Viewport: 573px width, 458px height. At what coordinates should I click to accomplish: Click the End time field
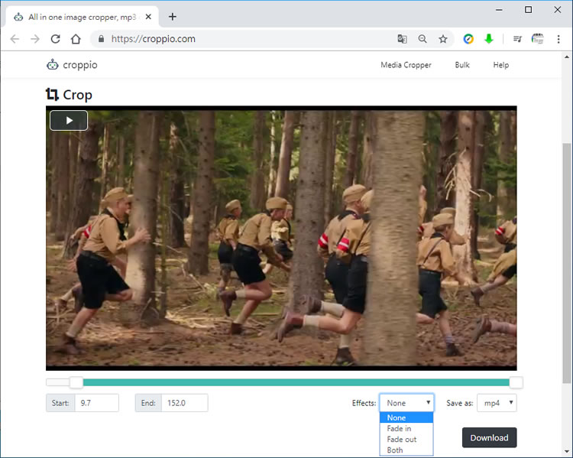click(x=185, y=403)
